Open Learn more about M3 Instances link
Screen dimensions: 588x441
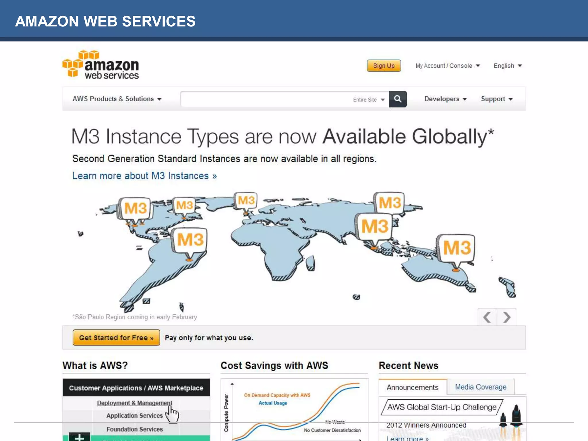click(144, 176)
